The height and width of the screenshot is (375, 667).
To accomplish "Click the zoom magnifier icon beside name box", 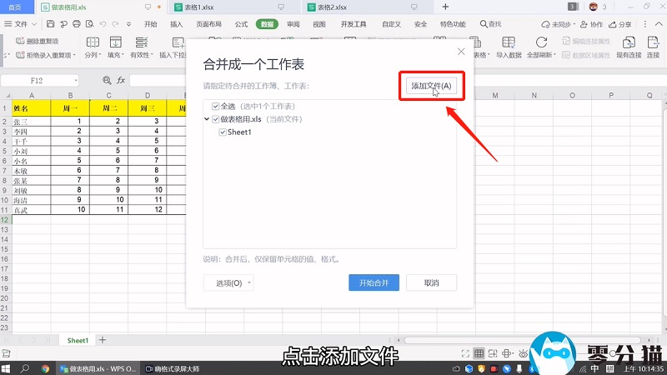I will tap(106, 80).
